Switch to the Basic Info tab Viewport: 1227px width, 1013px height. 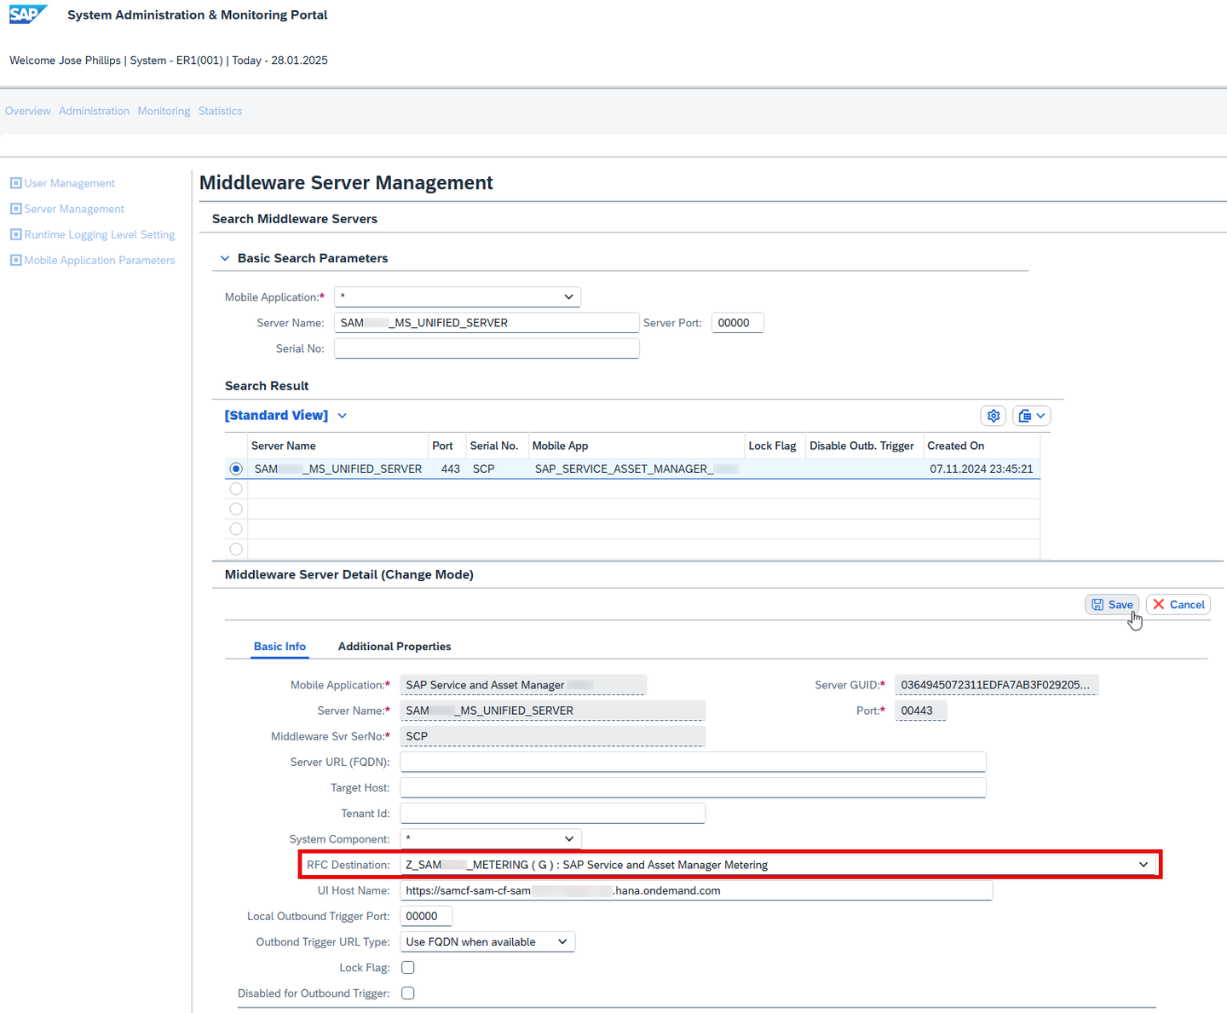pyautogui.click(x=279, y=647)
